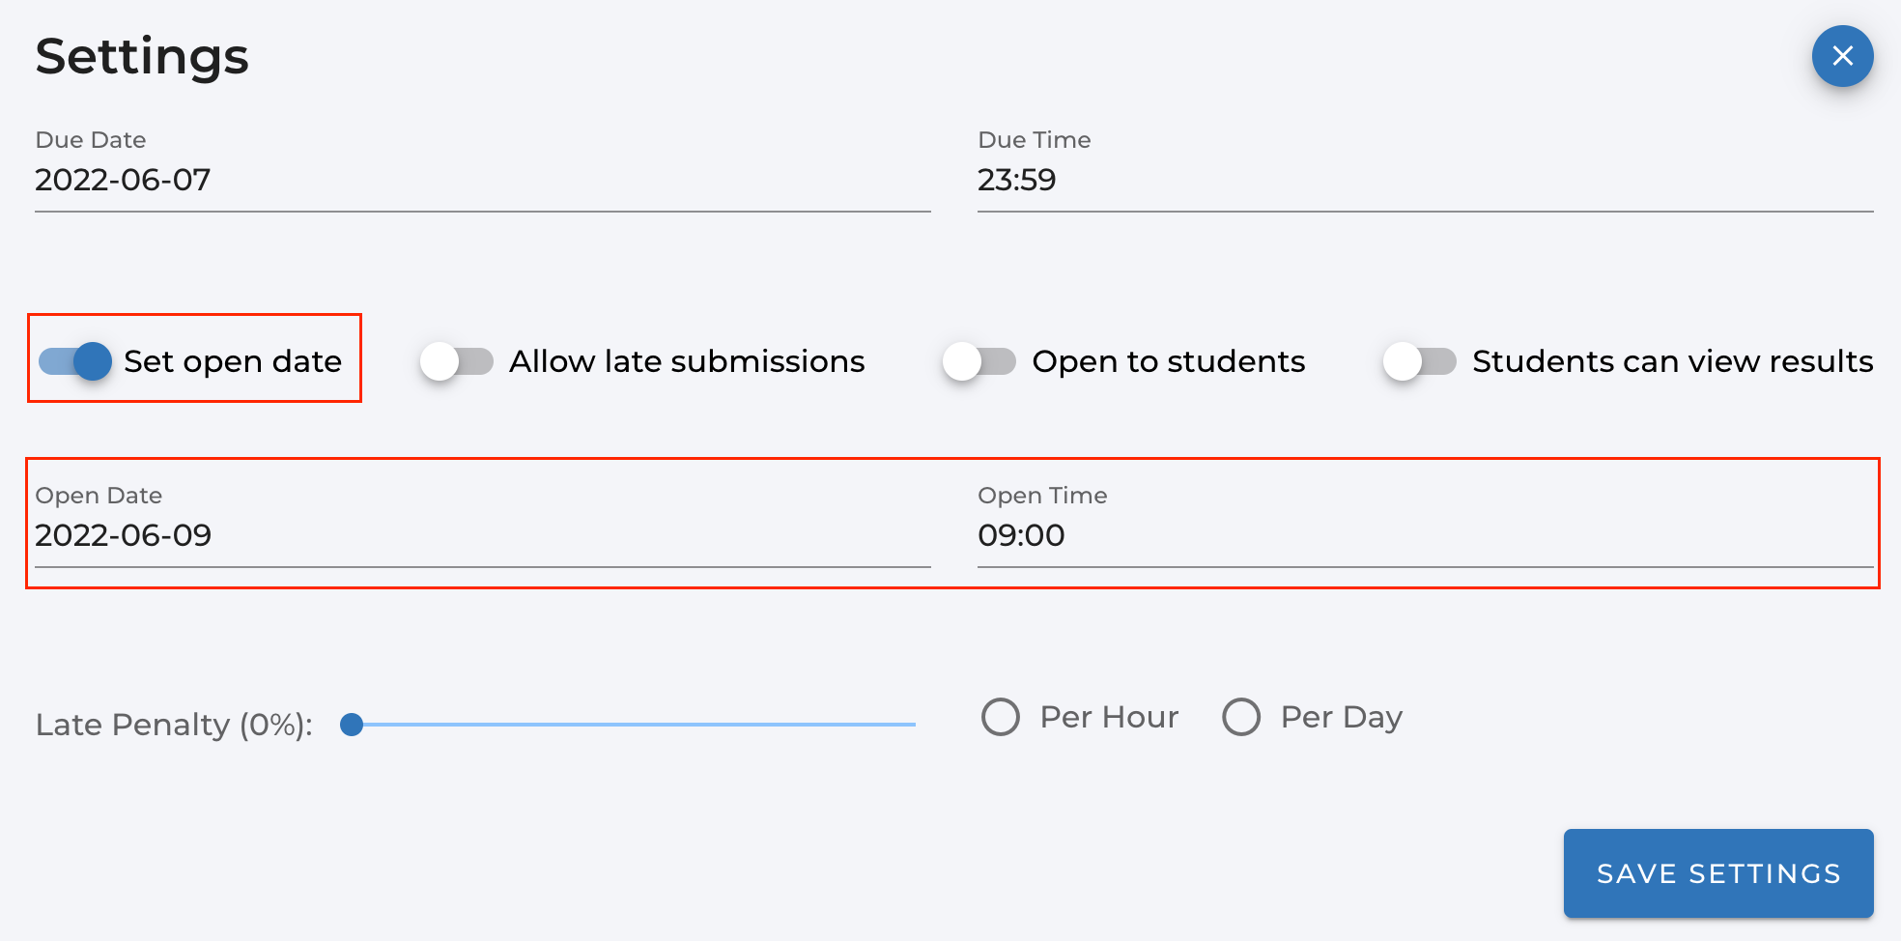Viewport: 1901px width, 941px height.
Task: Close the Settings dialog with the X button
Action: pos(1842,56)
